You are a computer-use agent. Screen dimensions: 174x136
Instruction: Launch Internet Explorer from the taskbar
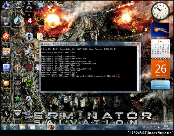(14, 127)
